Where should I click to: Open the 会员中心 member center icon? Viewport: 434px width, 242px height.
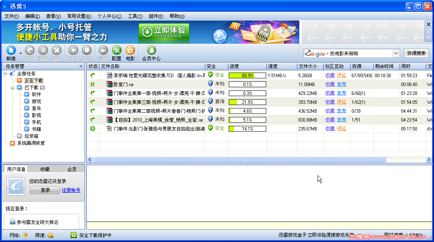(151, 51)
